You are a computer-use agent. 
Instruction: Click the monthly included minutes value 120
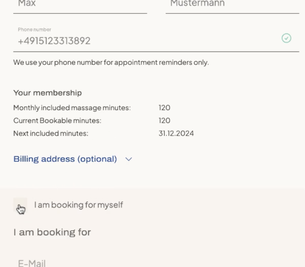pos(164,108)
